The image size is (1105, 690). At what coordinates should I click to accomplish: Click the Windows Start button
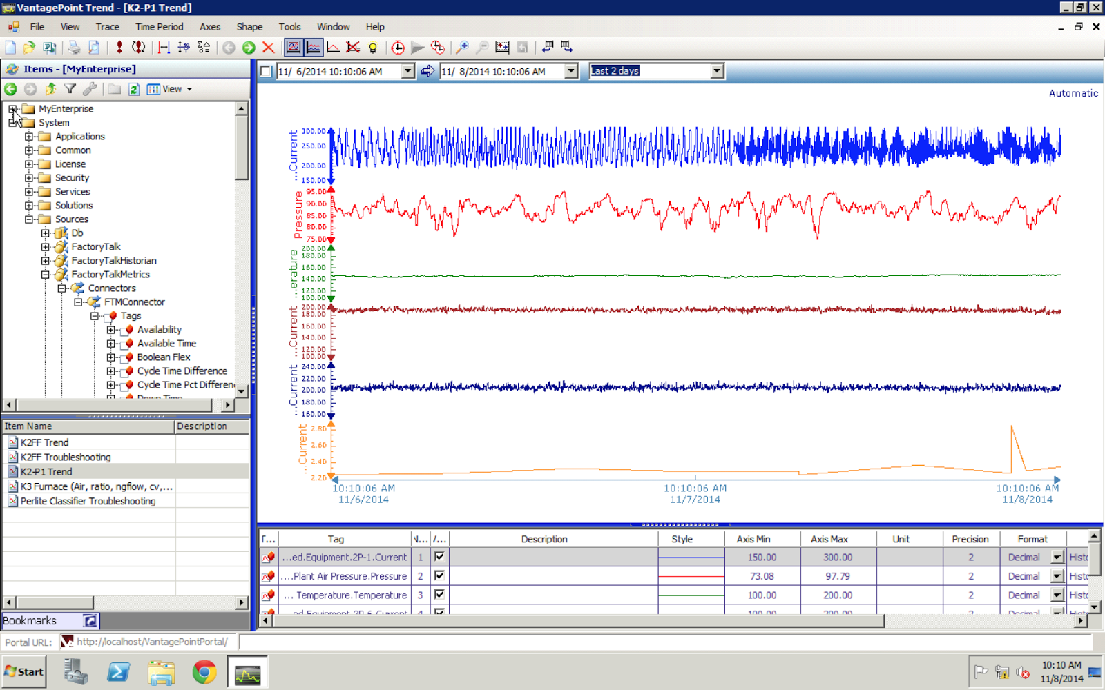click(24, 672)
